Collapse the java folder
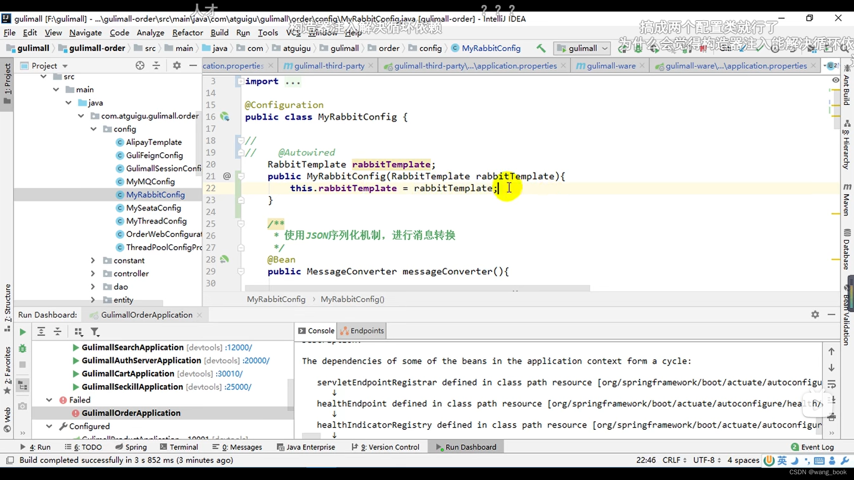The image size is (854, 480). click(x=68, y=103)
